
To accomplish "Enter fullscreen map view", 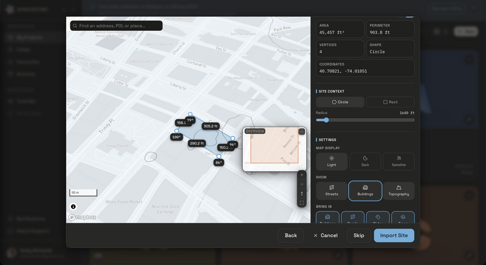I will [x=301, y=203].
